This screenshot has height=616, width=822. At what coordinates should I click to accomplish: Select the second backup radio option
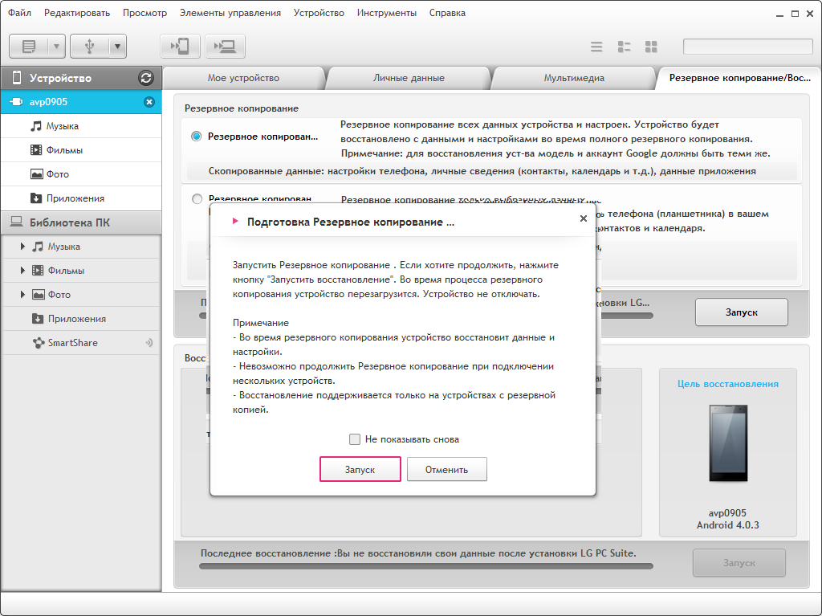click(x=197, y=199)
